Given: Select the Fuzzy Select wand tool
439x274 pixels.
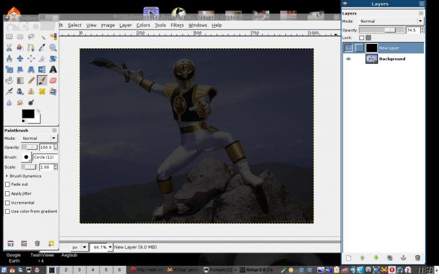Looking at the screenshot, I should [42, 36].
